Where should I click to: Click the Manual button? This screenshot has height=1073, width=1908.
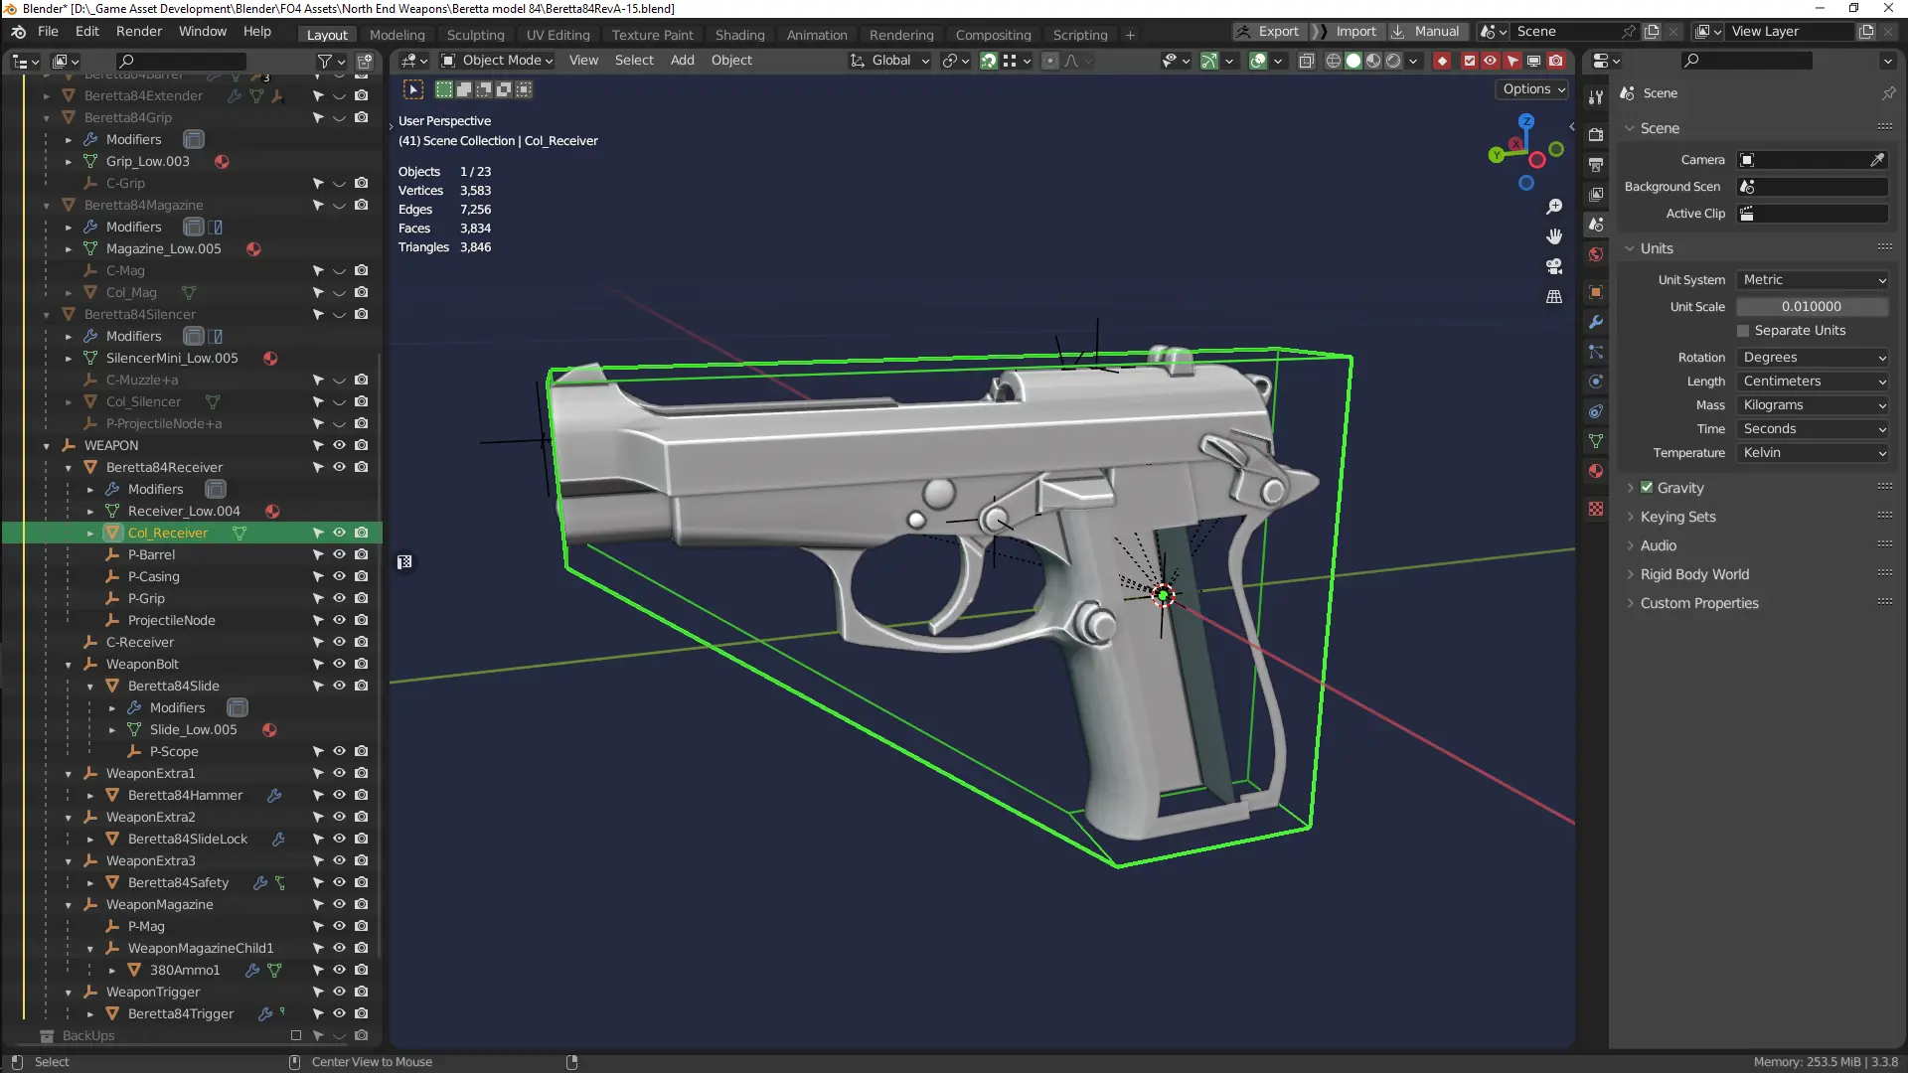point(1427,32)
